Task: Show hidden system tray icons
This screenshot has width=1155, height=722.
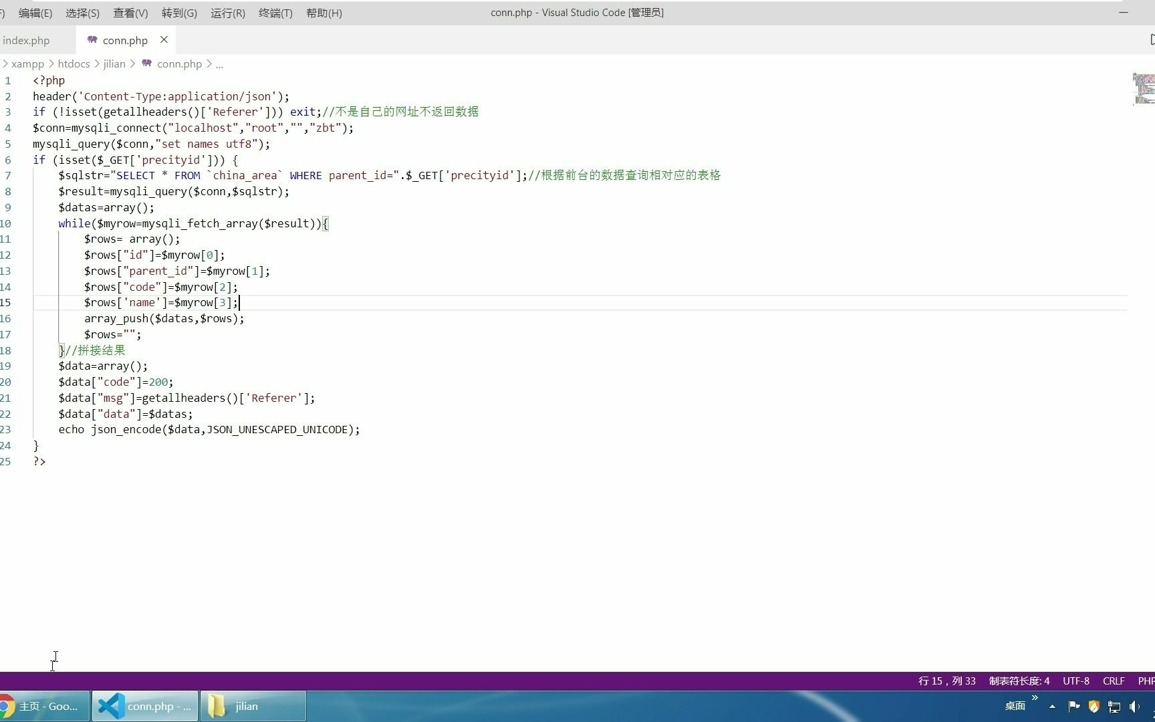Action: click(x=1053, y=707)
